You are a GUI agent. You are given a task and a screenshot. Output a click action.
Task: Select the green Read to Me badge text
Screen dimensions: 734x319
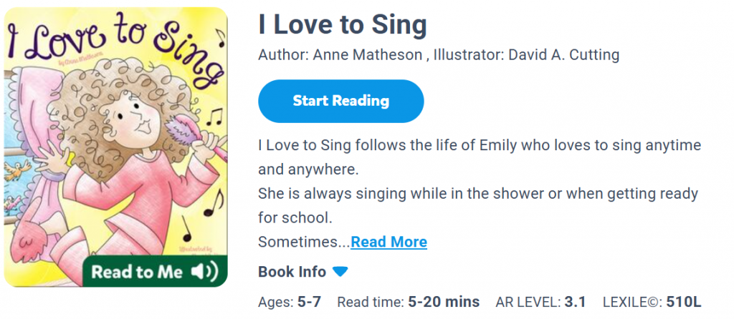137,273
